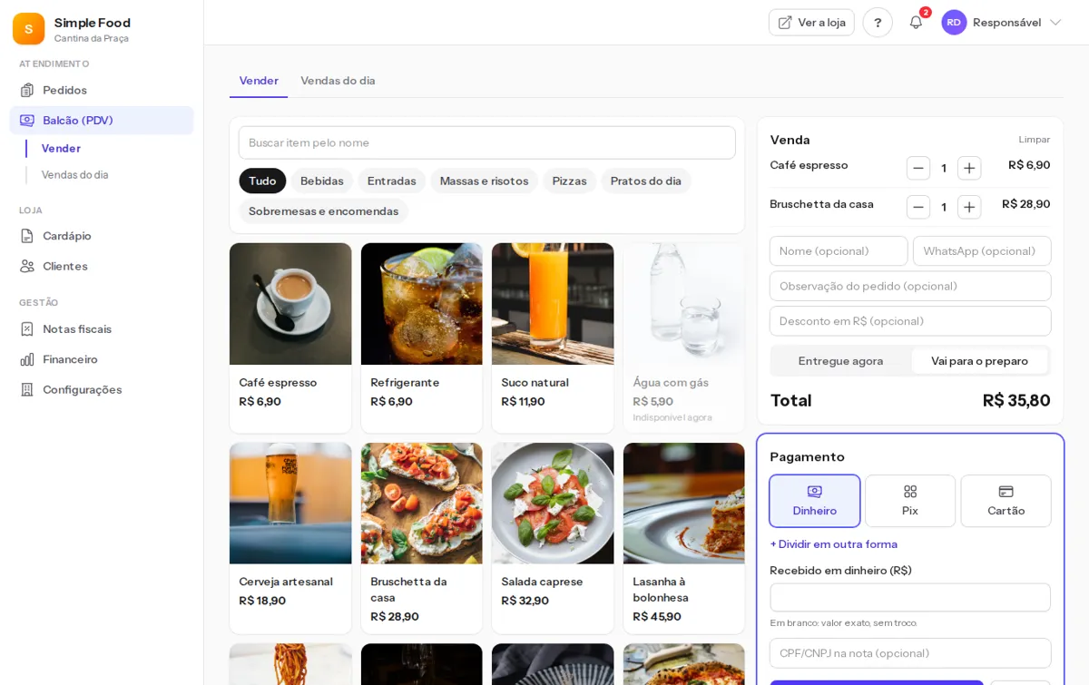Decrease Café espresso quantity with minus
Image resolution: width=1089 pixels, height=685 pixels.
pyautogui.click(x=918, y=168)
